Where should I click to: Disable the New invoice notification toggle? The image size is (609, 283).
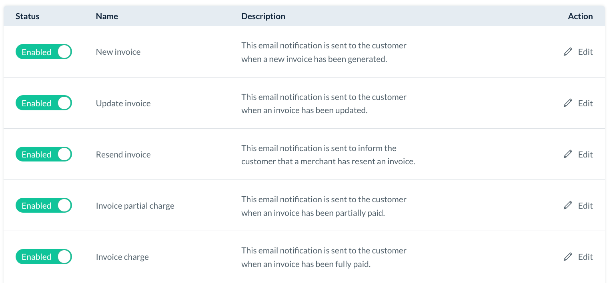(x=44, y=52)
